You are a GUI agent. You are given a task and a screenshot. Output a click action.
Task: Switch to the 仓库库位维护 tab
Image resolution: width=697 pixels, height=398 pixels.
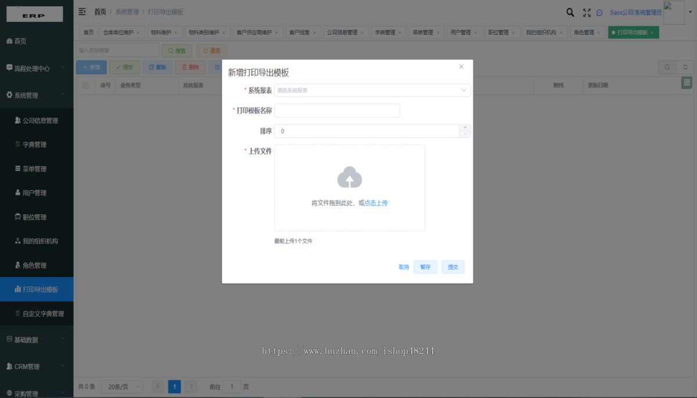pyautogui.click(x=121, y=32)
